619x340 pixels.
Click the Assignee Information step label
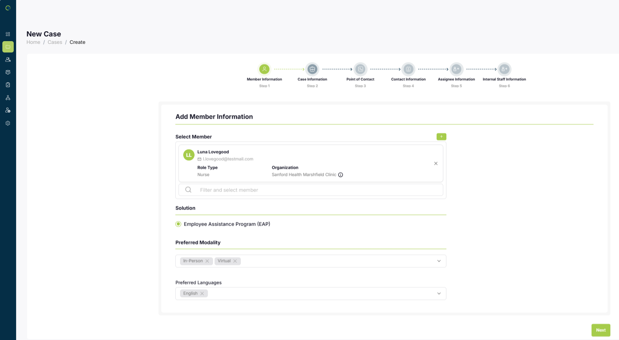(456, 79)
